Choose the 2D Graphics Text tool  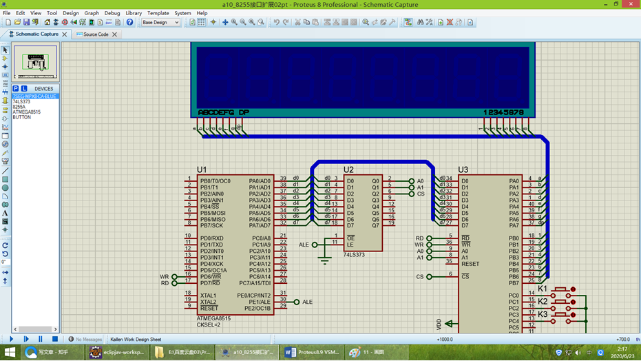5,213
